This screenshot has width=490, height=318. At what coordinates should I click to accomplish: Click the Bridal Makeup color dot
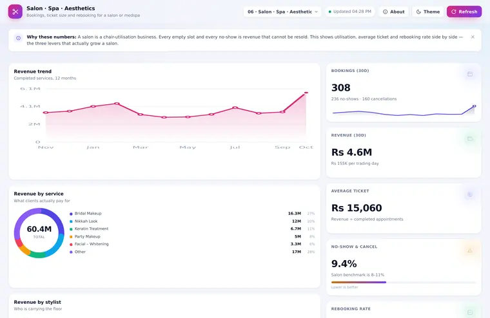(x=71, y=214)
